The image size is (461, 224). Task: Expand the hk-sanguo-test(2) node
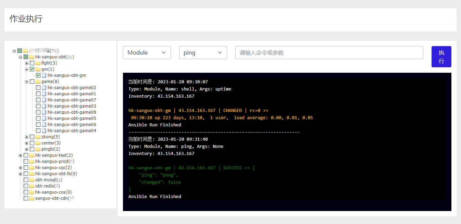pyautogui.click(x=20, y=155)
